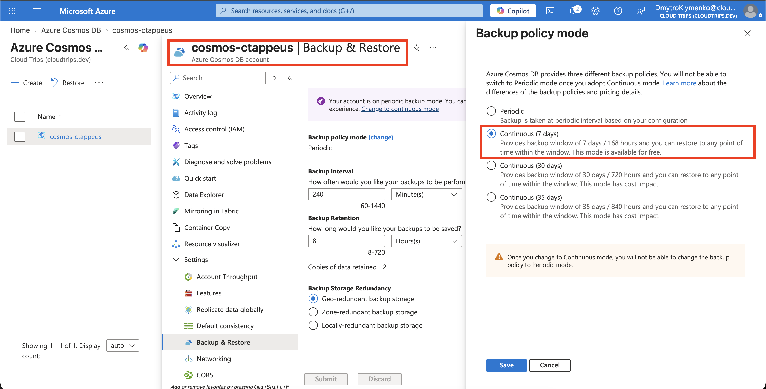The width and height of the screenshot is (766, 389).
Task: Click the Copilot icon beside Azure Cosmos title
Action: tap(143, 47)
